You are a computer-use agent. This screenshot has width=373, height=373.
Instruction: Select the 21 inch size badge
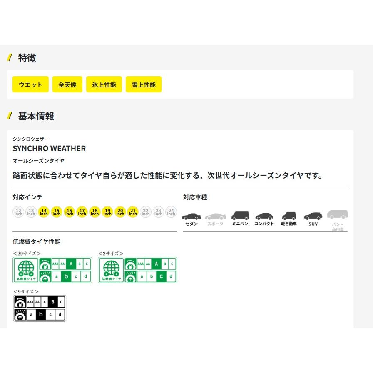133,212
